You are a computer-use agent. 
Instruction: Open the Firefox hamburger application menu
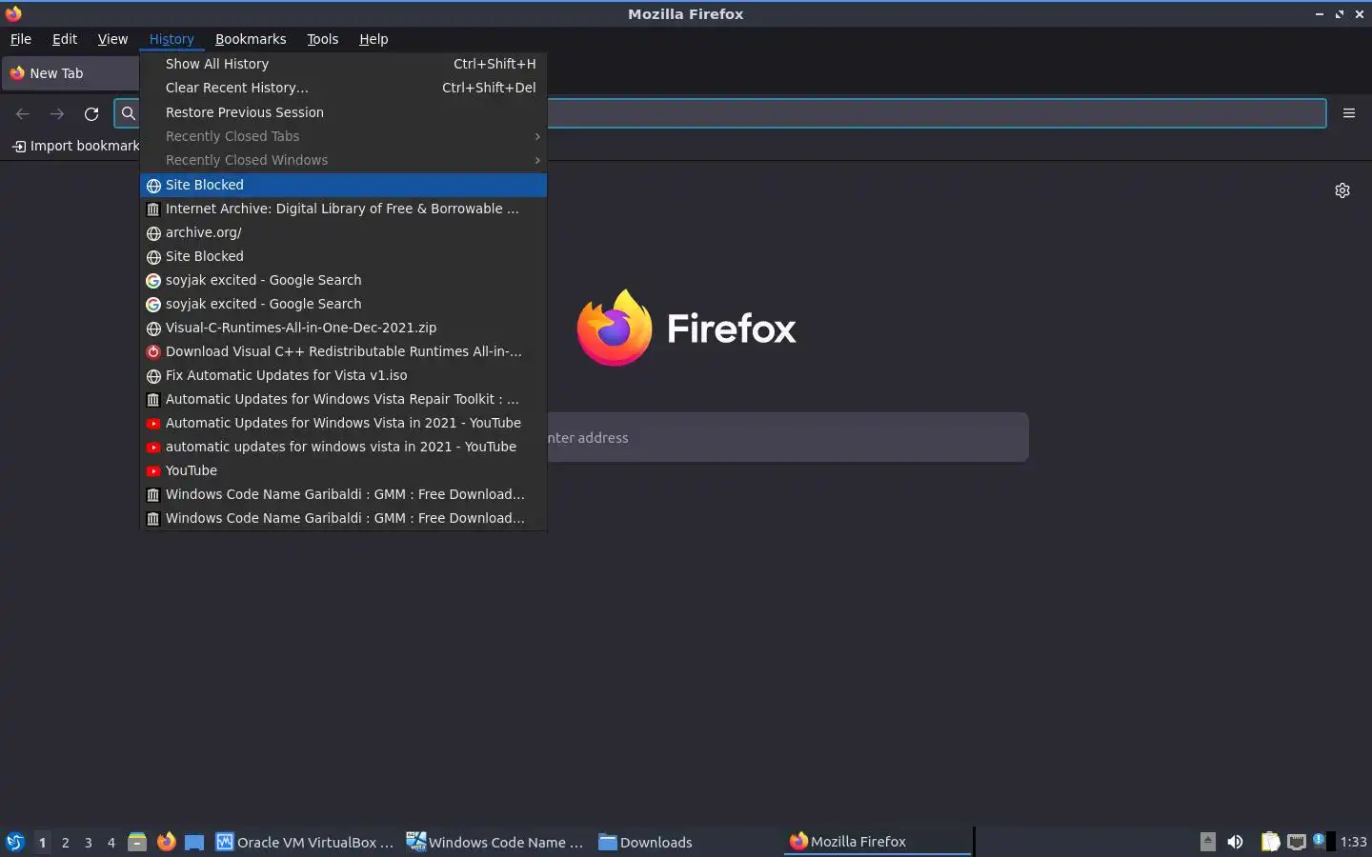1349,113
